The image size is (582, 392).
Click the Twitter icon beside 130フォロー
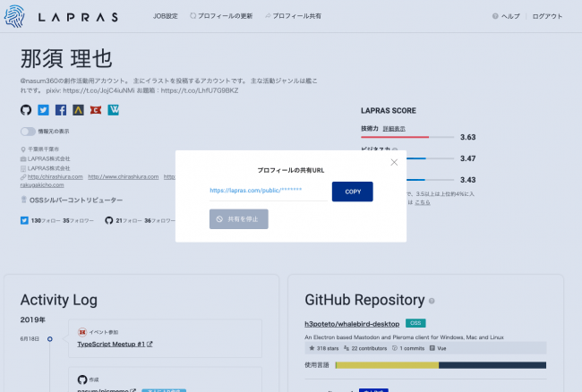pyautogui.click(x=24, y=220)
